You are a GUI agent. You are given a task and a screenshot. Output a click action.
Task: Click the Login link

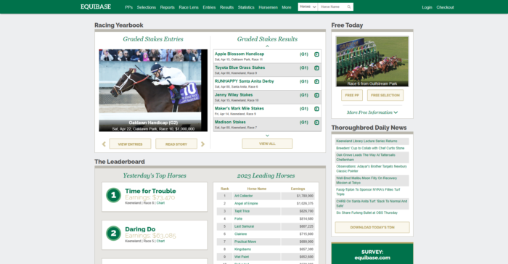[427, 7]
